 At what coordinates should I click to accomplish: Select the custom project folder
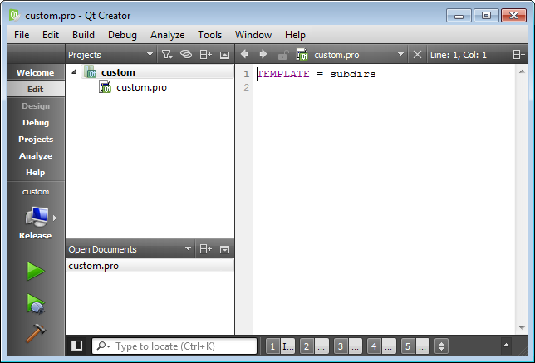[x=118, y=72]
